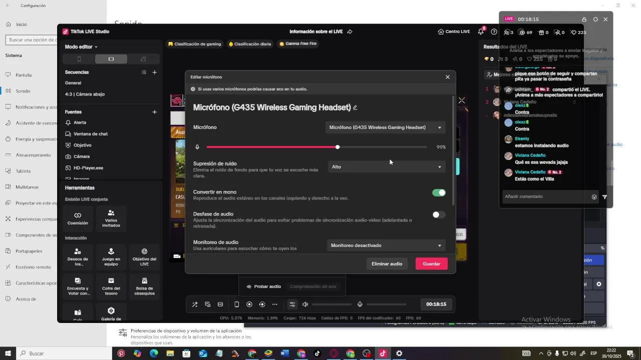Open the magic wand effects tool
Screen dimensions: 641x360
(195, 304)
